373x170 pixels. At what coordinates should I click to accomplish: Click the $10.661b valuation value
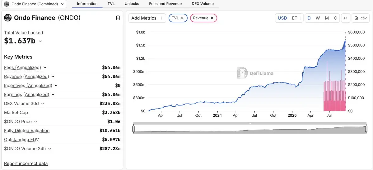tap(110, 131)
